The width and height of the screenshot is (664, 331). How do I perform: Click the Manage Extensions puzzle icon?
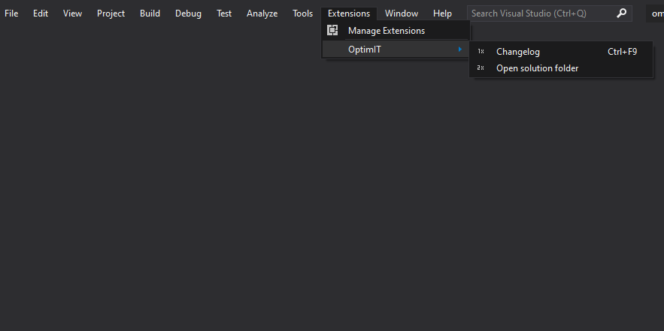click(332, 31)
